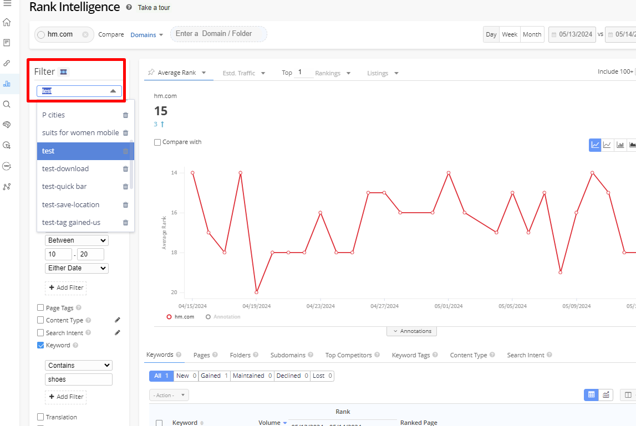Screen dimensions: 636x426
Task: Uncheck the Keyword filter checkbox
Action: click(40, 345)
